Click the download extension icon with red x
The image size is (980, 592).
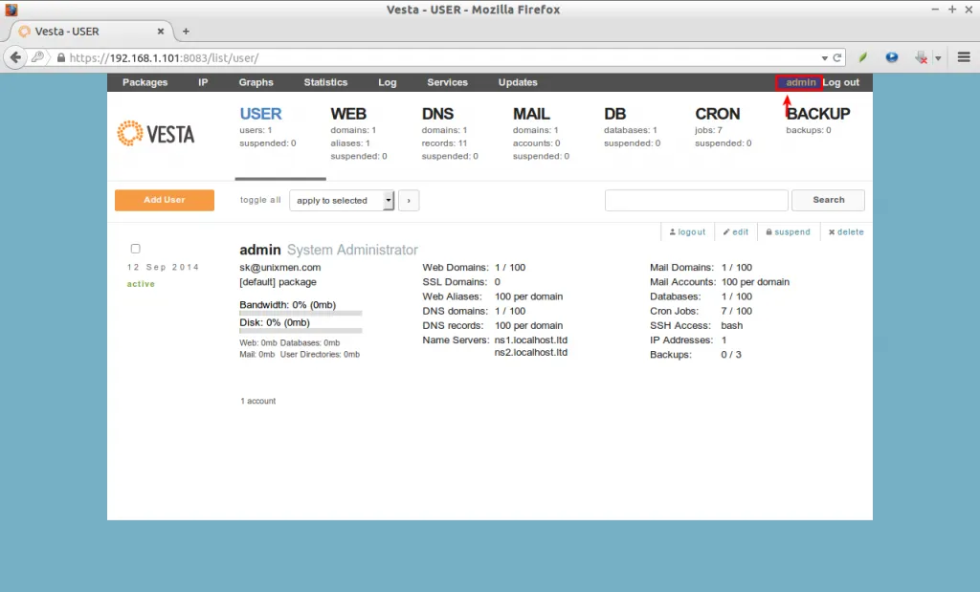[922, 57]
